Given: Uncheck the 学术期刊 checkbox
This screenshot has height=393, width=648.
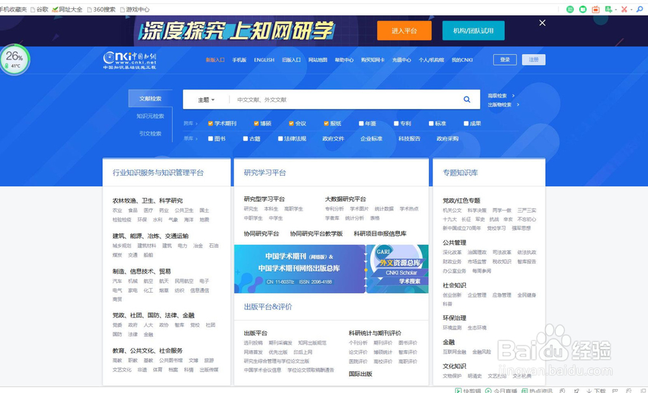Looking at the screenshot, I should 211,123.
